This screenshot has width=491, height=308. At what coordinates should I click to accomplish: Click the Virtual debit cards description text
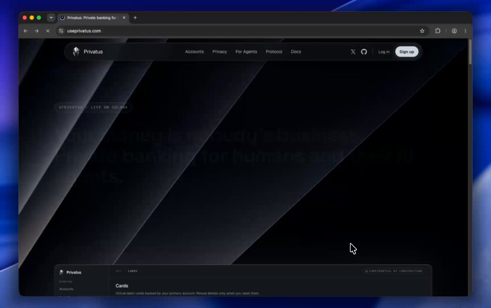(x=187, y=293)
